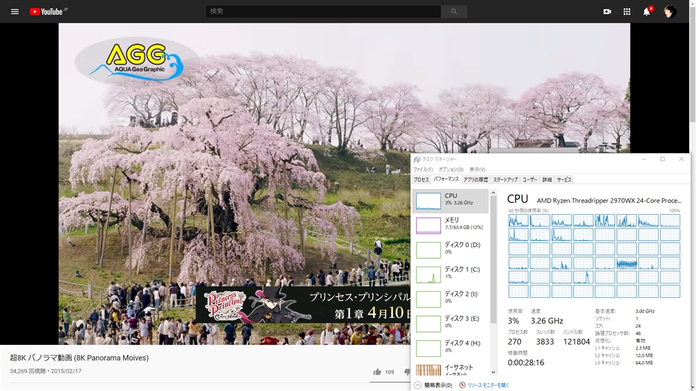
Task: Click the 64.0 MB L3 cache value
Action: tap(644, 362)
